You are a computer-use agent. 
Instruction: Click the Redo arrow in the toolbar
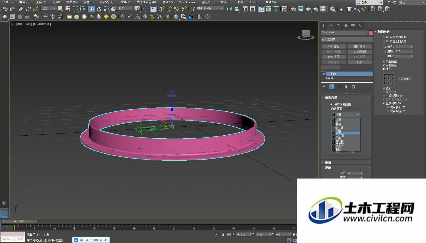[x=12, y=9]
